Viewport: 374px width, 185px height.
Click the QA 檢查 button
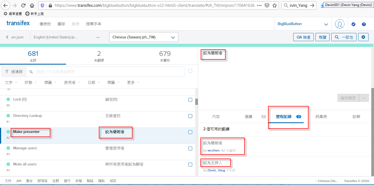(x=303, y=37)
